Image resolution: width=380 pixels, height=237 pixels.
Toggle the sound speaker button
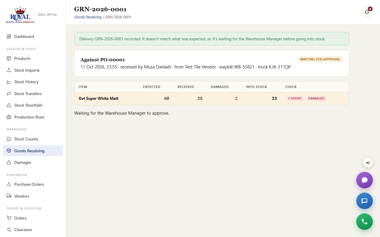click(x=368, y=163)
